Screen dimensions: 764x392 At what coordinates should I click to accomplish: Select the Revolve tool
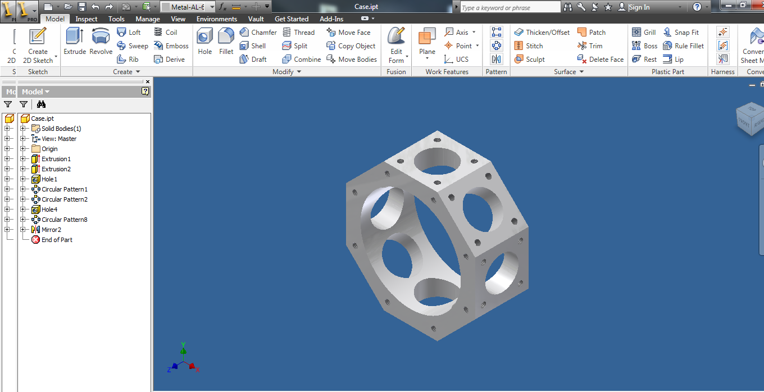tap(101, 42)
